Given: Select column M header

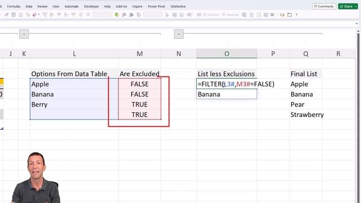Looking at the screenshot, I should coord(139,54).
